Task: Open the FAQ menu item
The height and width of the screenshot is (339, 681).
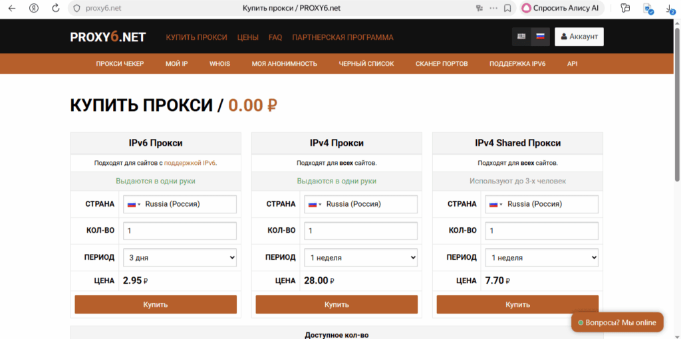Action: 275,37
